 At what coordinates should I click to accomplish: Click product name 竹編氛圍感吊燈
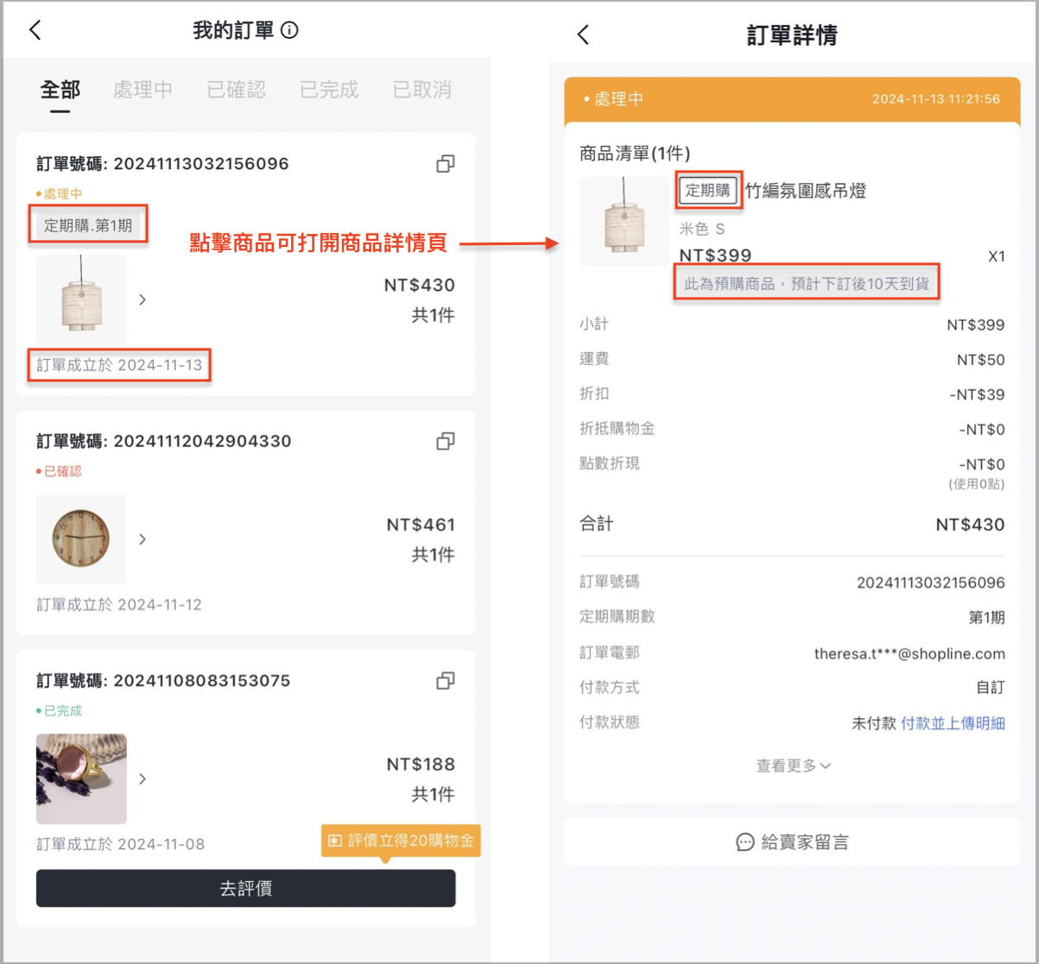(x=805, y=191)
